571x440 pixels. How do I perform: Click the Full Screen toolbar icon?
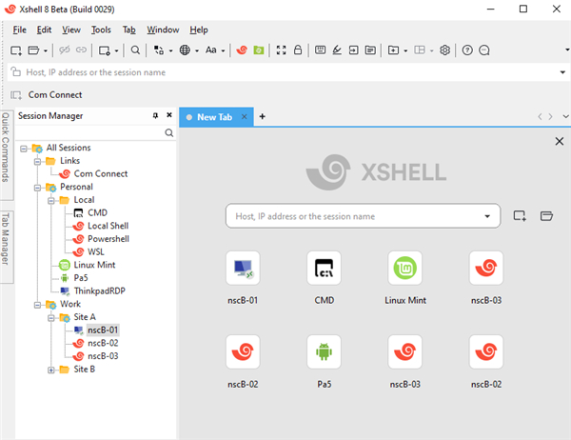pyautogui.click(x=281, y=50)
